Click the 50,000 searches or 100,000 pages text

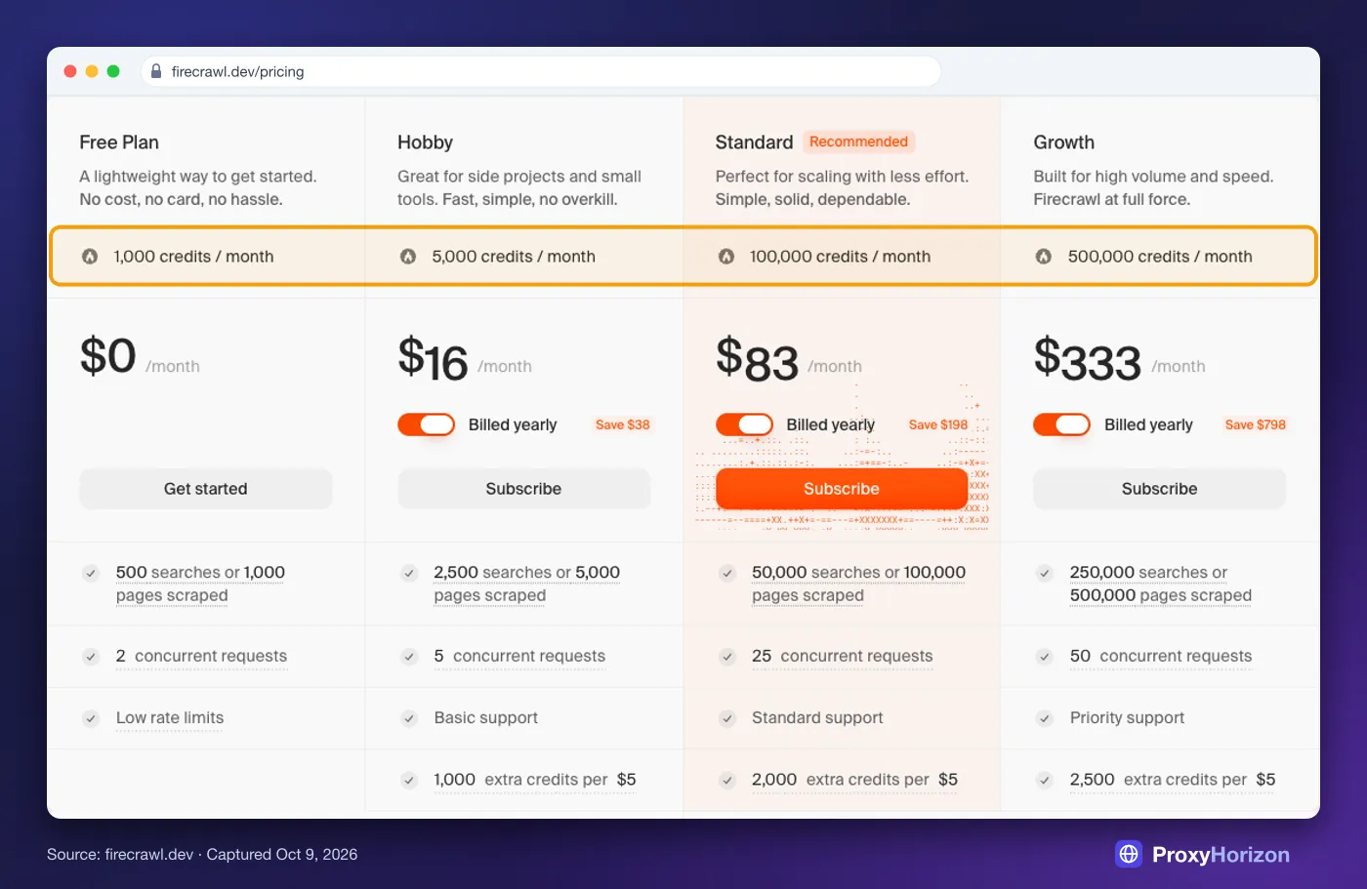coord(858,584)
